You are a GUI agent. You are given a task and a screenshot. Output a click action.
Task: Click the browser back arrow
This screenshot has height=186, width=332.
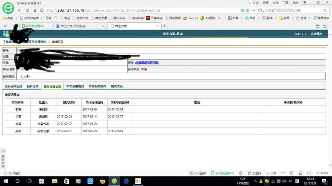(x=20, y=10)
